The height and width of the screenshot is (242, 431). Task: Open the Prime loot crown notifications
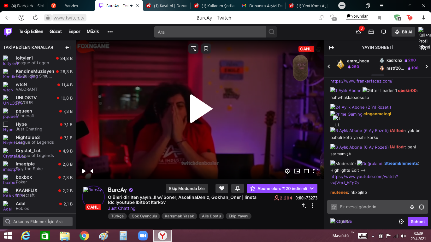[358, 32]
